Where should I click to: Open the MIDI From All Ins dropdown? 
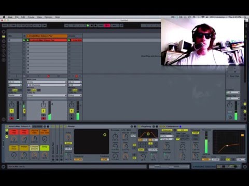click(x=47, y=82)
